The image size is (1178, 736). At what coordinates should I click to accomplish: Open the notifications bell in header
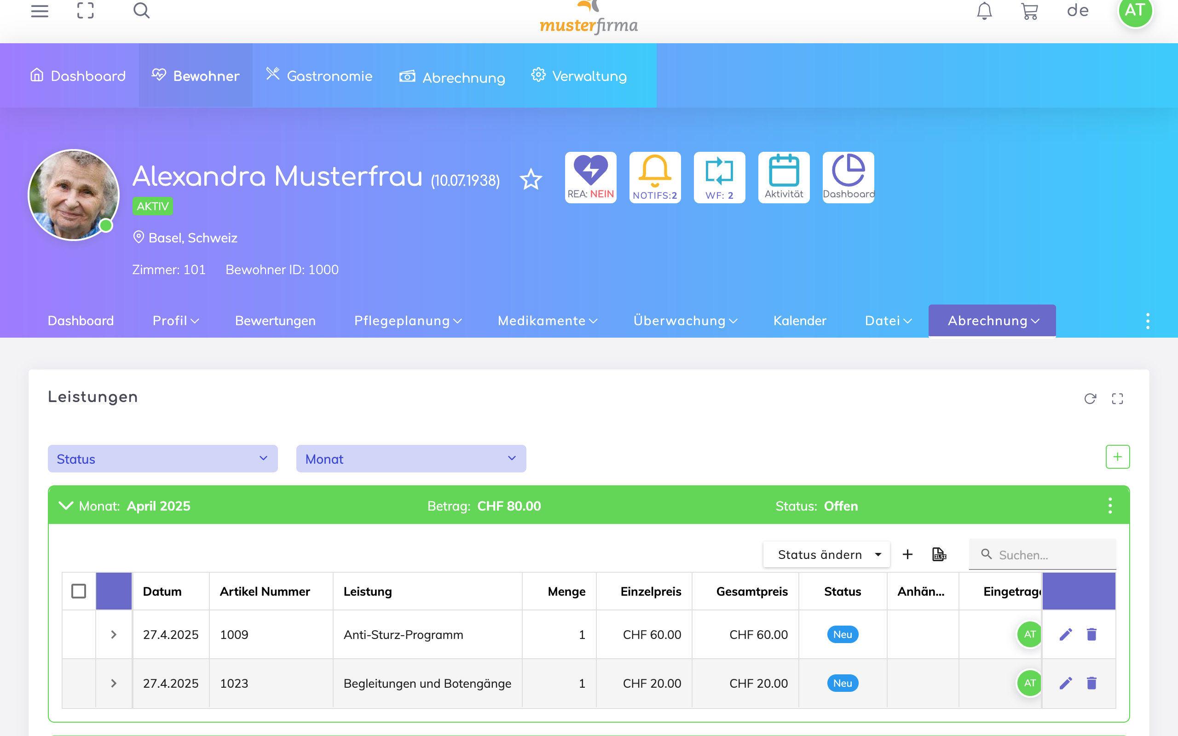[x=984, y=11]
